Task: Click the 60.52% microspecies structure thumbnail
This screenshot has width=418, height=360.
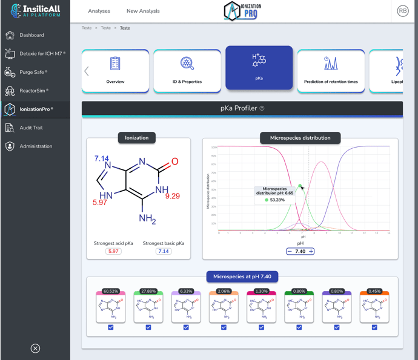Action: (x=111, y=307)
